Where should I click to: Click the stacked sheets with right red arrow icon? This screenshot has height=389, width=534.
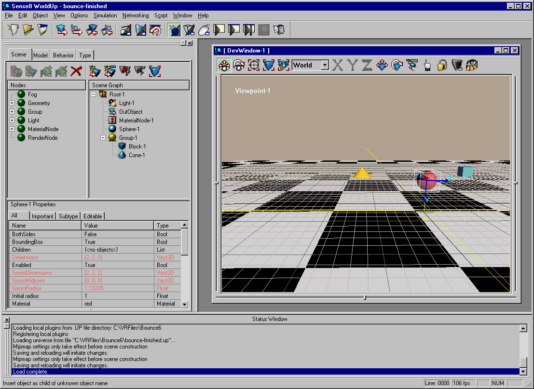click(77, 30)
